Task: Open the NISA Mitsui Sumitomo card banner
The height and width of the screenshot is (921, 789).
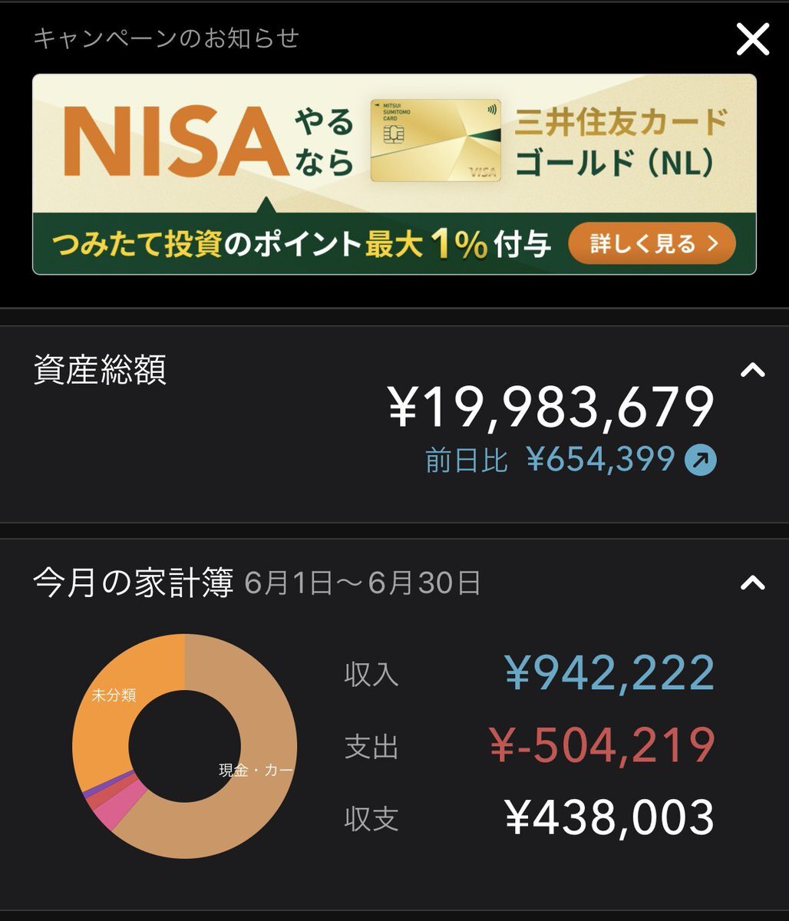Action: (x=394, y=174)
